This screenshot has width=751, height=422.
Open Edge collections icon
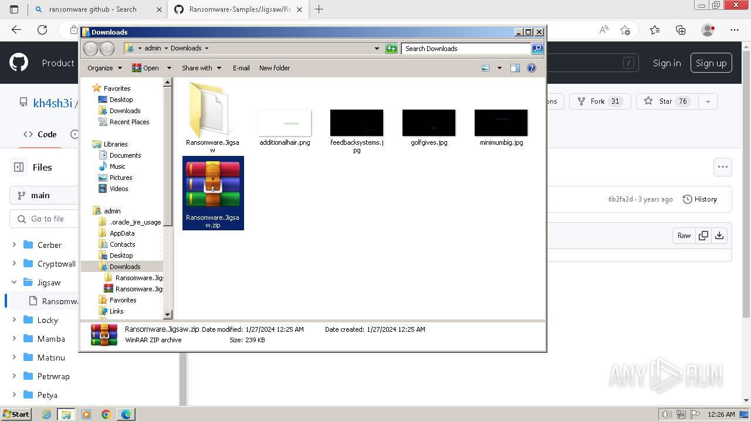pos(681,30)
